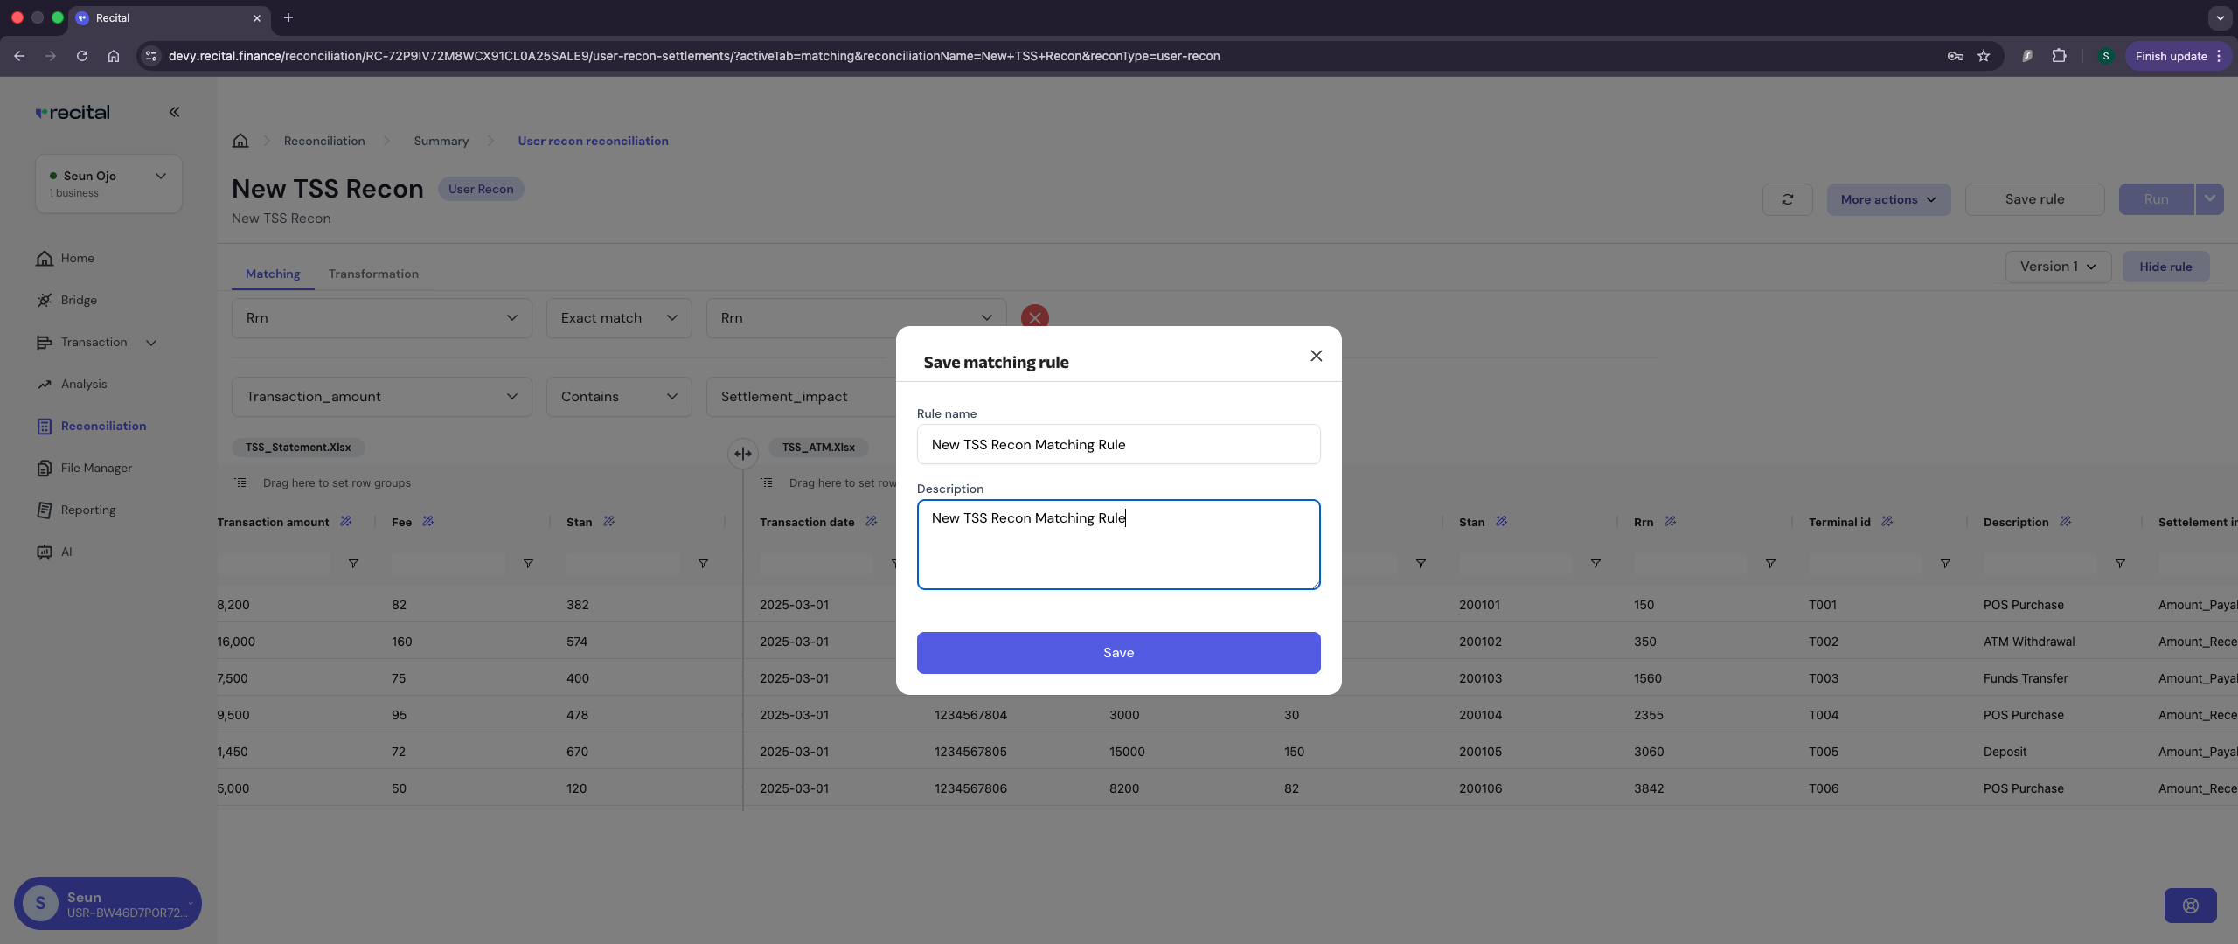
Task: Hide the rule using the Hide rule control
Action: click(x=2165, y=267)
